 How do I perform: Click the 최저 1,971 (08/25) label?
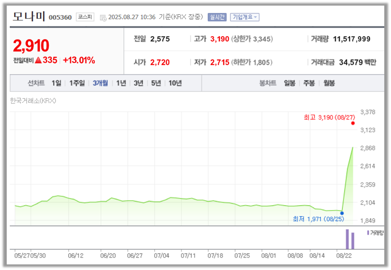[318, 219]
